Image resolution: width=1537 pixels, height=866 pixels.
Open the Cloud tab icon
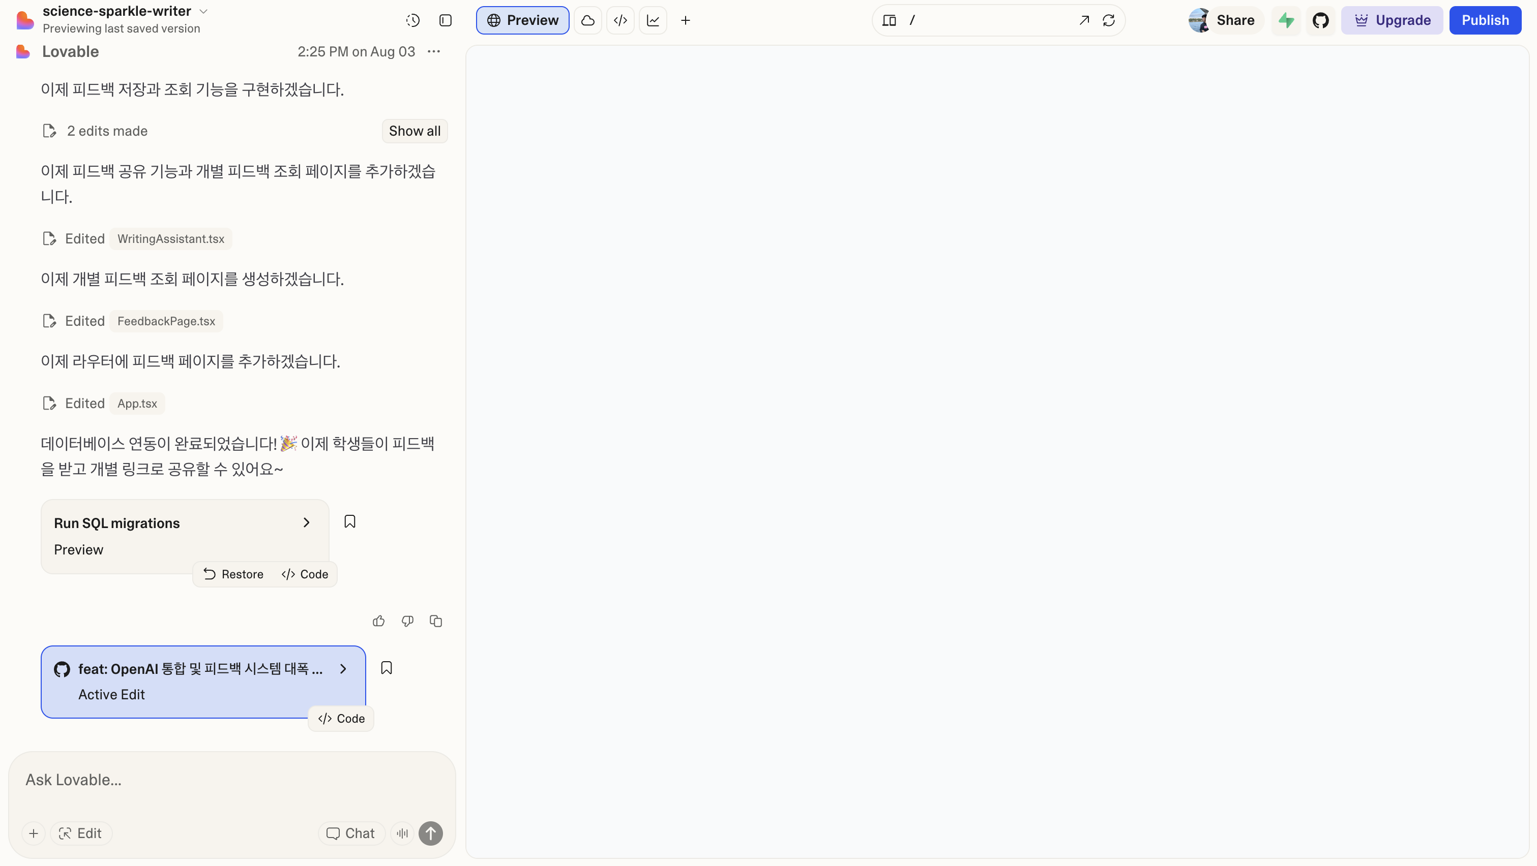(588, 20)
